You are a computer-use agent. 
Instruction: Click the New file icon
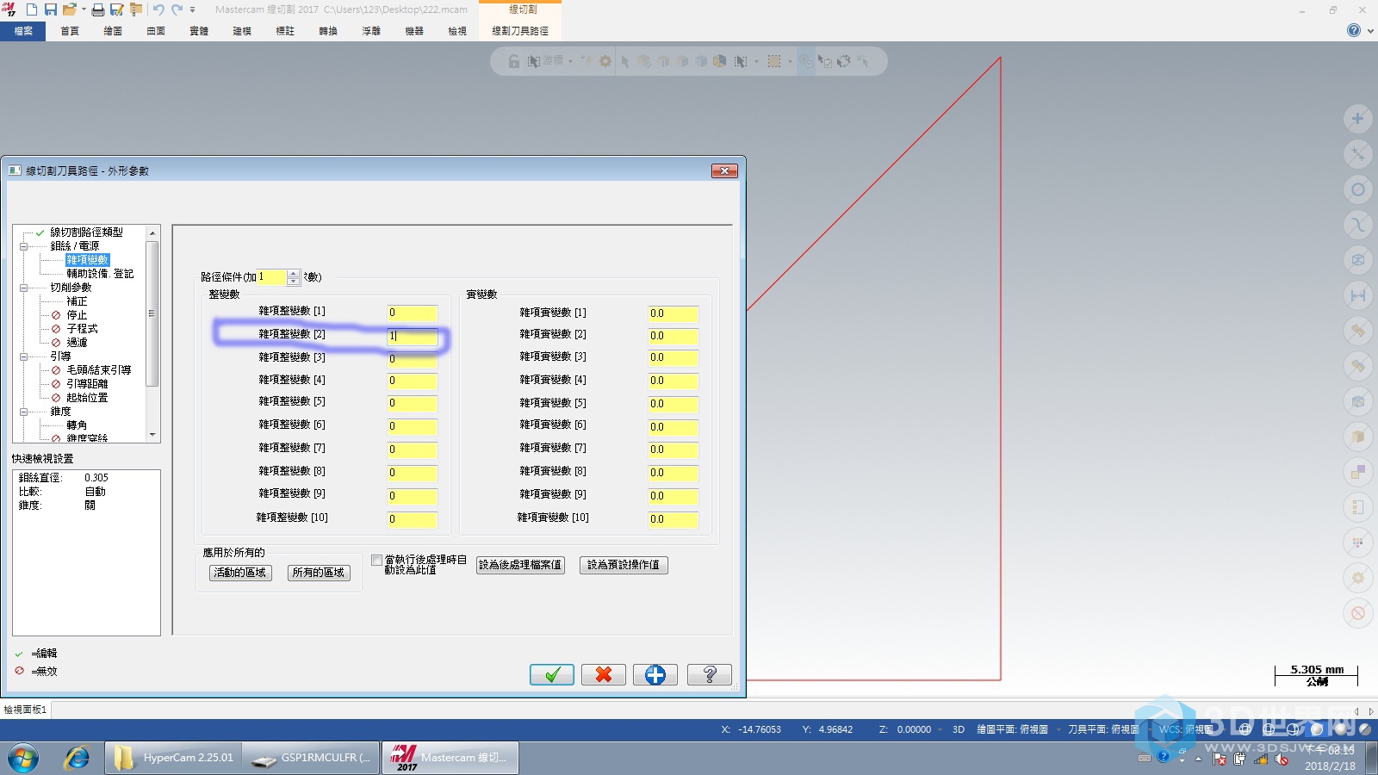pyautogui.click(x=32, y=9)
